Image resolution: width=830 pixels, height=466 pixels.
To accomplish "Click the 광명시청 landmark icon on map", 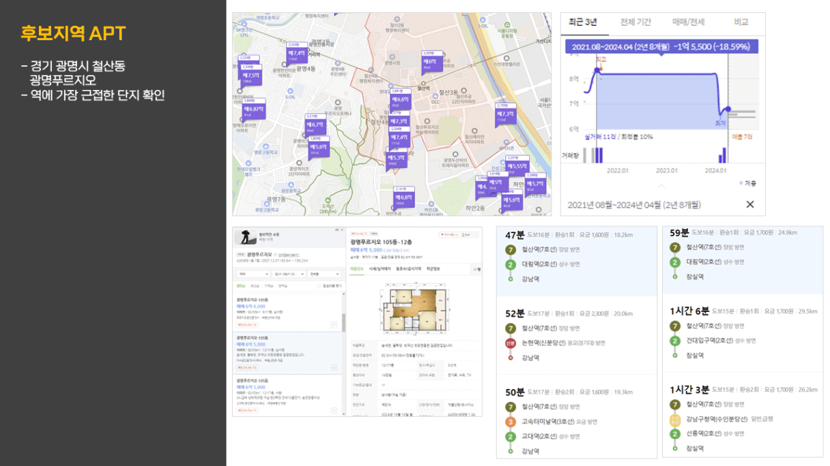I will pos(392,56).
